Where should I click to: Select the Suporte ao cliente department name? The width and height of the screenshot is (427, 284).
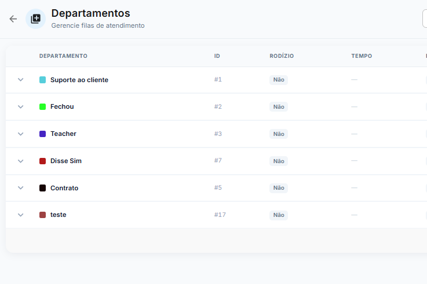[x=79, y=80]
